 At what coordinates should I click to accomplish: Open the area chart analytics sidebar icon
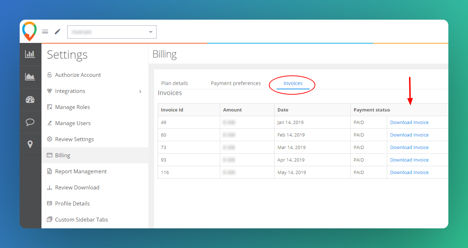click(x=30, y=76)
